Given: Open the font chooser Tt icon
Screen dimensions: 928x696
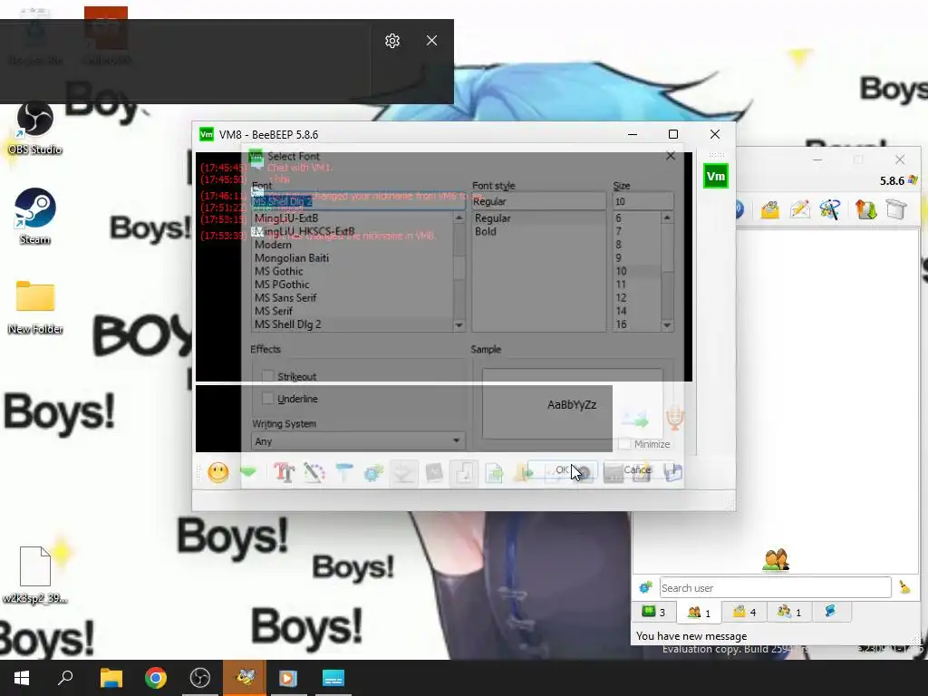Looking at the screenshot, I should (x=284, y=472).
